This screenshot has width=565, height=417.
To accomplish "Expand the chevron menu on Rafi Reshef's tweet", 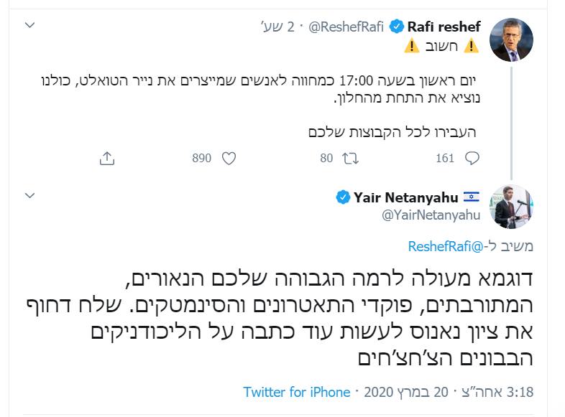I will 29,25.
